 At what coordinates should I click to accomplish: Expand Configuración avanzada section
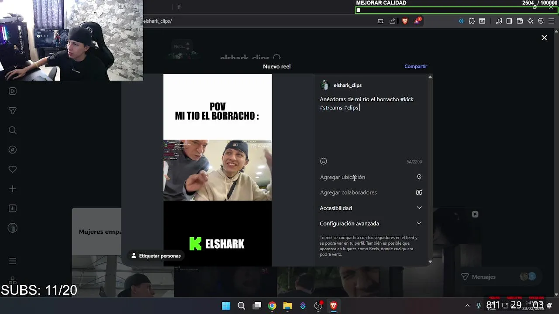click(x=371, y=223)
